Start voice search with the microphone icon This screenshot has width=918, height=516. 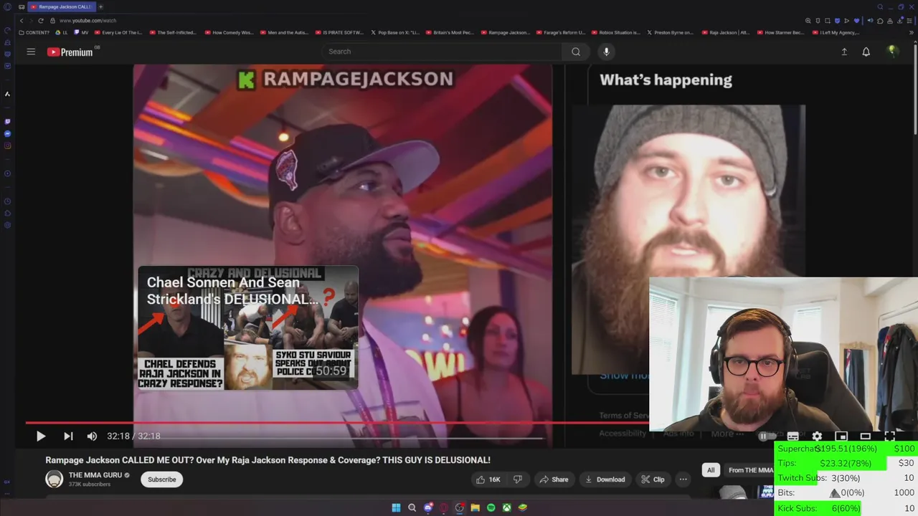(x=606, y=52)
